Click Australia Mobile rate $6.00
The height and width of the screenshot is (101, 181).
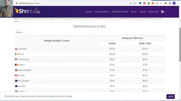(x=145, y=86)
